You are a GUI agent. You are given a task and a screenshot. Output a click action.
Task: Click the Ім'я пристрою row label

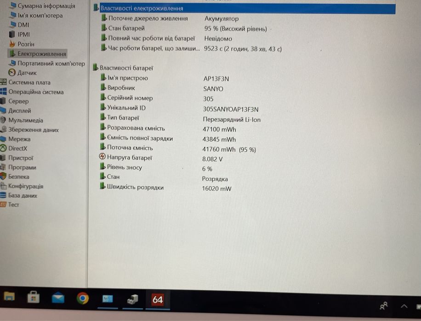click(127, 78)
